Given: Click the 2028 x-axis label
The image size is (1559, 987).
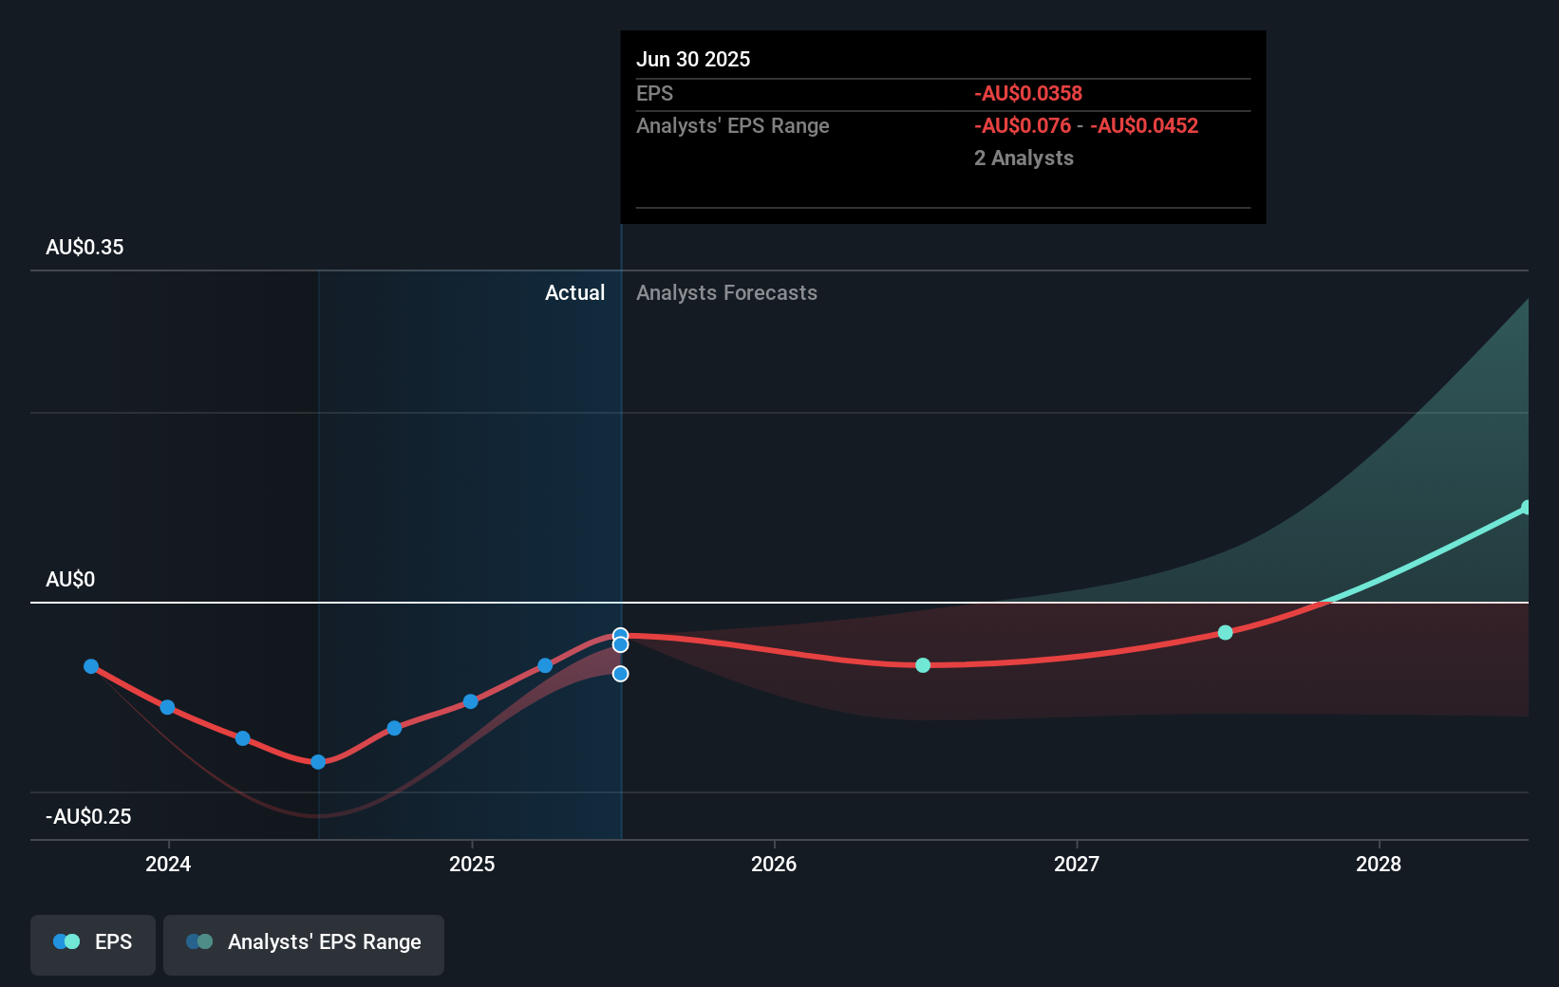Looking at the screenshot, I should click(x=1379, y=864).
